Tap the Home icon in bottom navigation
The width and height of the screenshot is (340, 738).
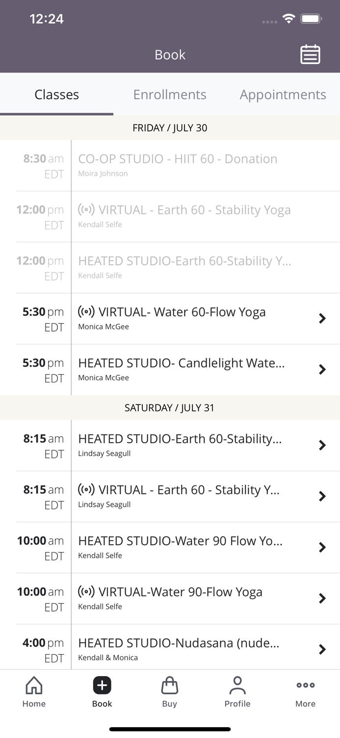(33, 691)
